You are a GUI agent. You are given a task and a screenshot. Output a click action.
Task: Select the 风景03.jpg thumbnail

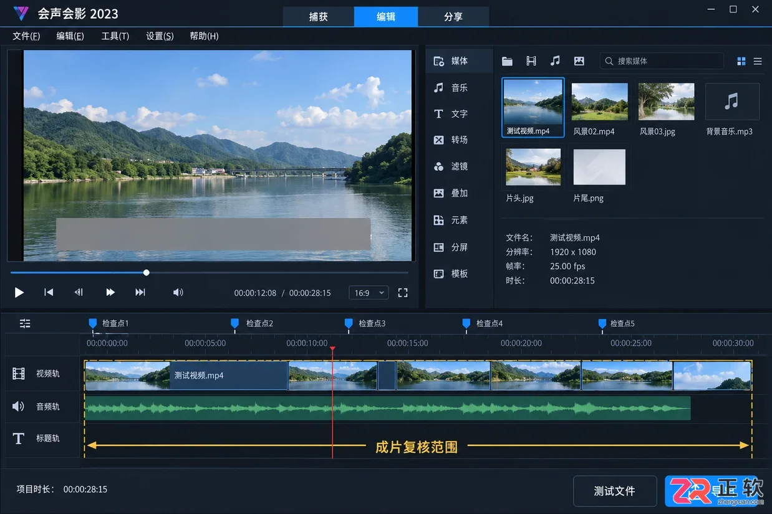(x=666, y=102)
